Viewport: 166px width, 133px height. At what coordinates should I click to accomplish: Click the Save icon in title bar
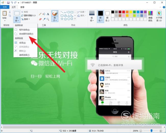(x=8, y=3)
